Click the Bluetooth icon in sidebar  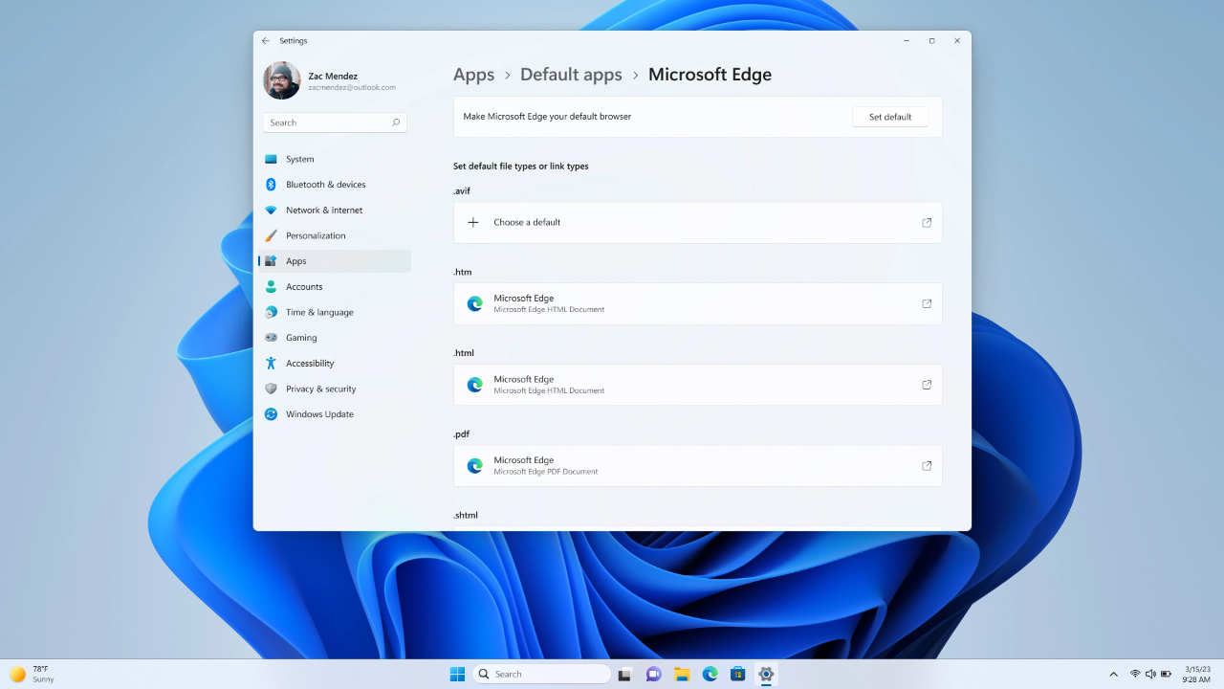click(271, 185)
